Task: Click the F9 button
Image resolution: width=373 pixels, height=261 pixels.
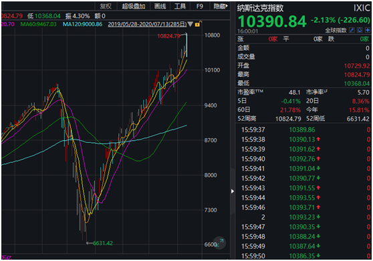Action: pos(200,6)
